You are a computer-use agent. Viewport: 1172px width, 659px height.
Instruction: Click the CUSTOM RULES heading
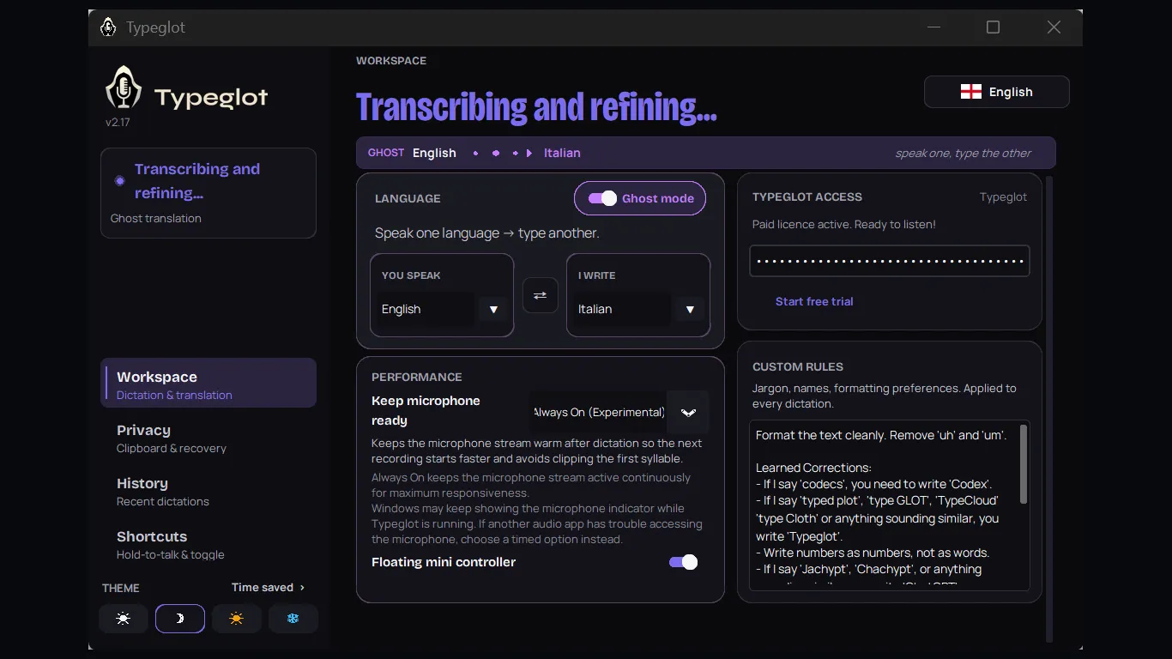798,366
